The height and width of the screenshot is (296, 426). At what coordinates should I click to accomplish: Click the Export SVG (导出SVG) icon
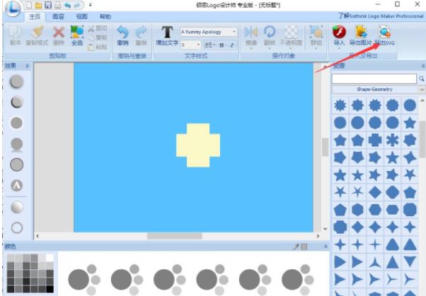[x=384, y=32]
